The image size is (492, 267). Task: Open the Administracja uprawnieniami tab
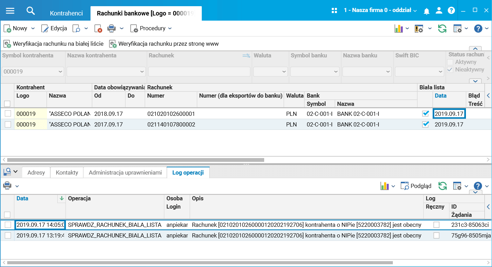pos(125,173)
